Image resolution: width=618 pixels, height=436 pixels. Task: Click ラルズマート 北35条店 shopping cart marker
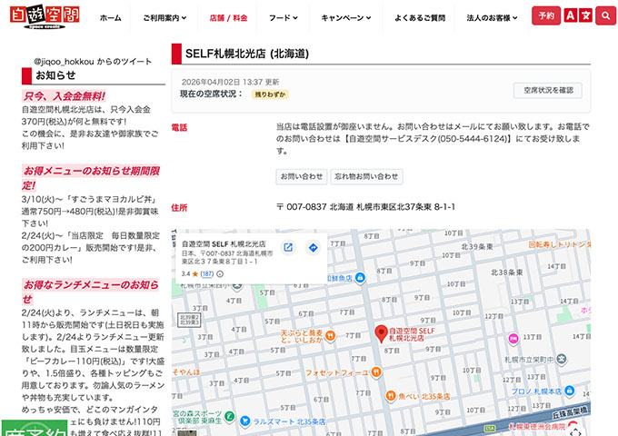244,421
